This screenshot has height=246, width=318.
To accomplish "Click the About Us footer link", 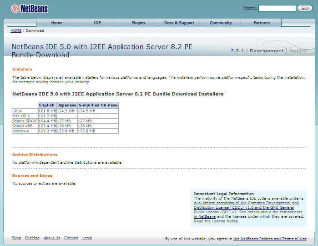I will (52, 238).
